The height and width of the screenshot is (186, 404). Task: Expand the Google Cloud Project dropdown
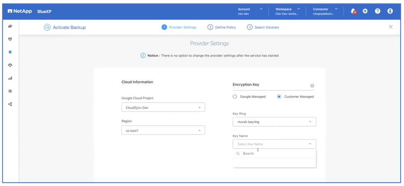(163, 107)
